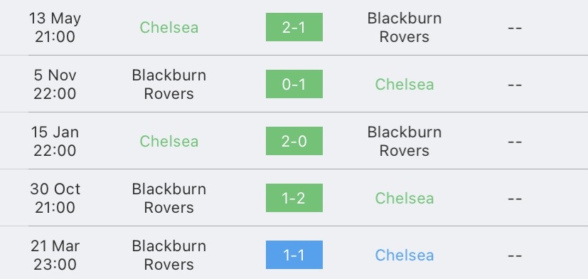588x279 pixels.
Task: Open the 2-1 score badge for 13 May
Action: (294, 27)
